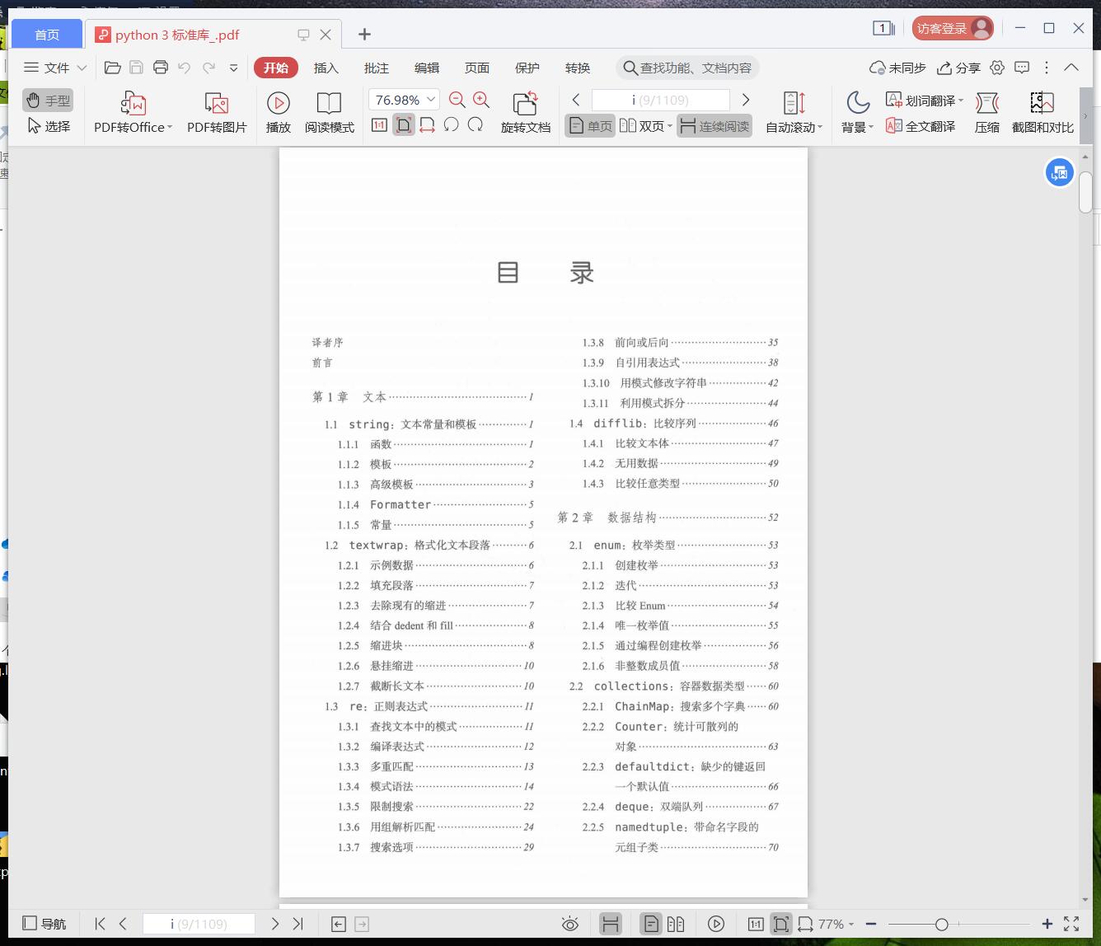Click 未同步 cloud sync button
The height and width of the screenshot is (946, 1101).
(898, 68)
